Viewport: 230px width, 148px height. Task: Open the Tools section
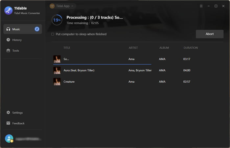(x=23, y=51)
